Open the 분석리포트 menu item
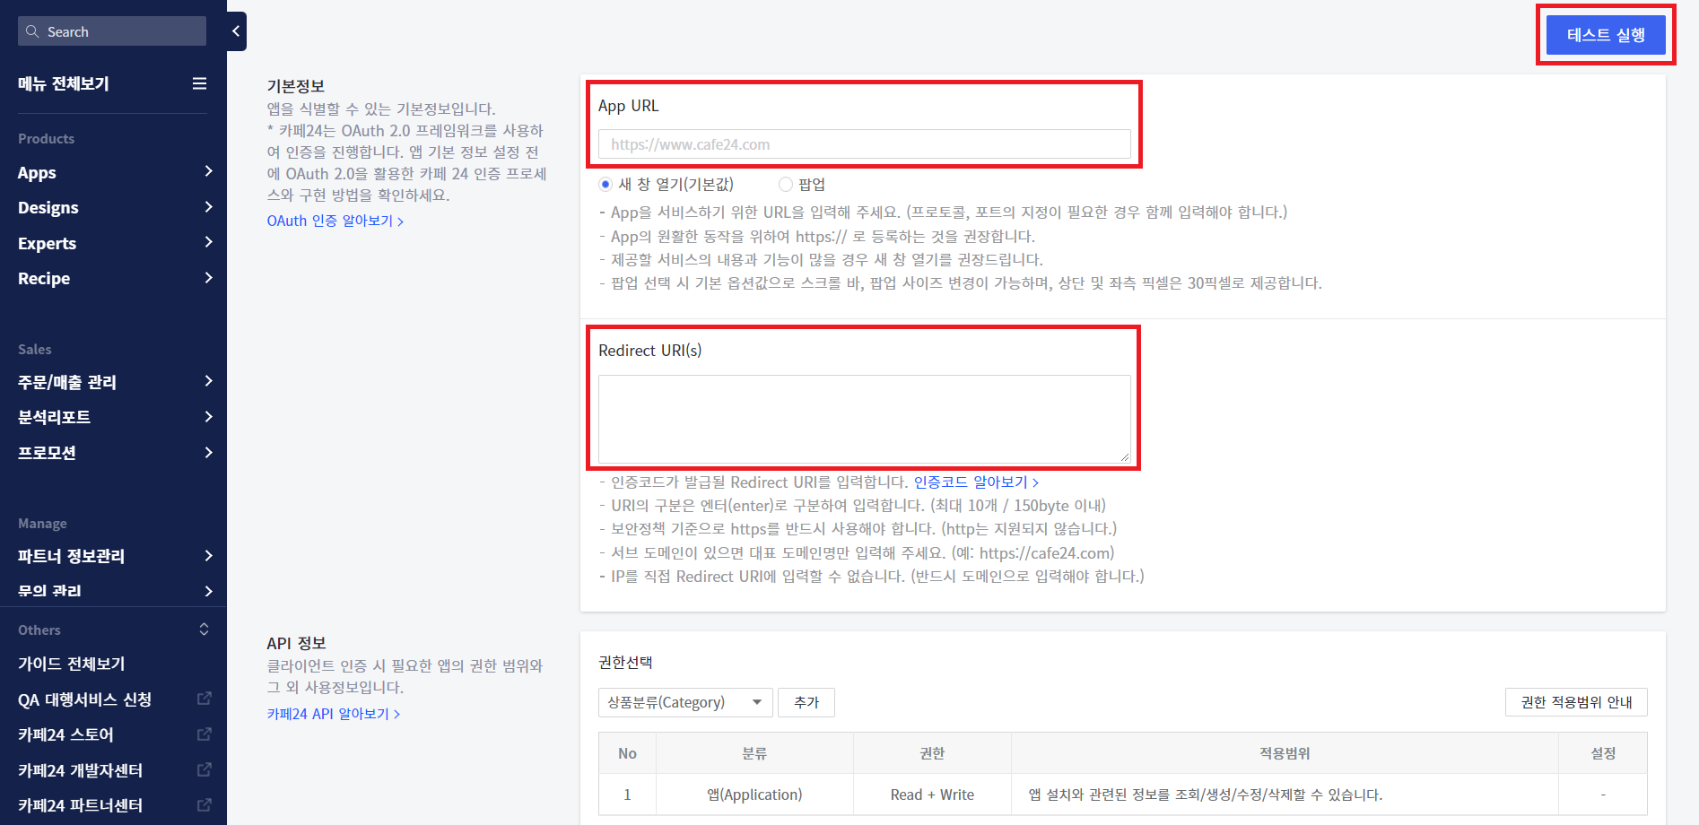The width and height of the screenshot is (1699, 825). pyautogui.click(x=54, y=417)
